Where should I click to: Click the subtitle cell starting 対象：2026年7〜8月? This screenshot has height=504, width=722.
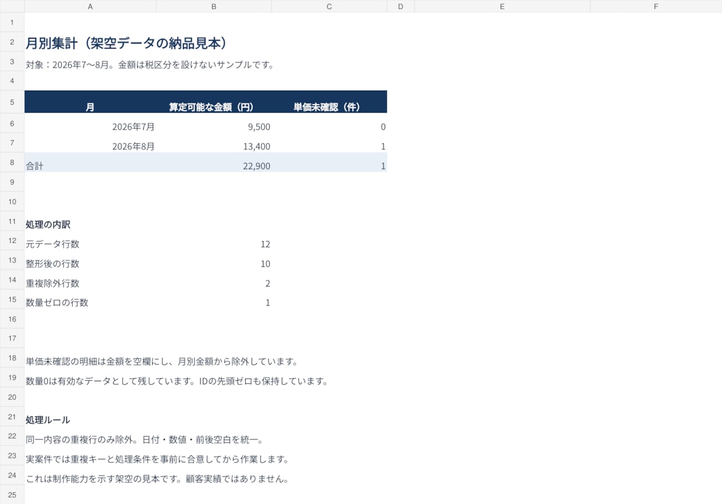[x=150, y=65]
